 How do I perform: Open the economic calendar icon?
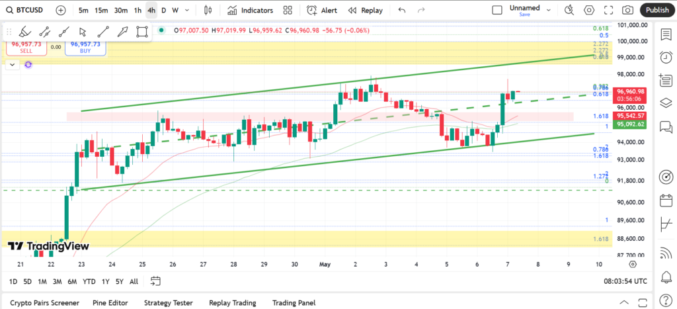666,200
